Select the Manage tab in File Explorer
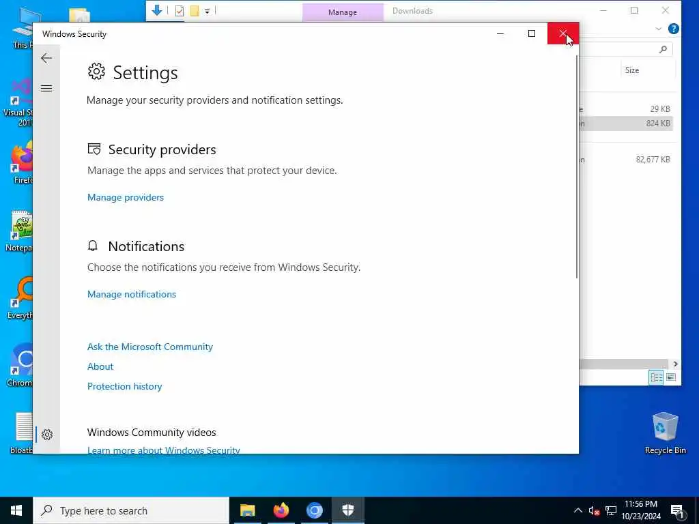Screen dimensions: 699x524 tap(343, 12)
